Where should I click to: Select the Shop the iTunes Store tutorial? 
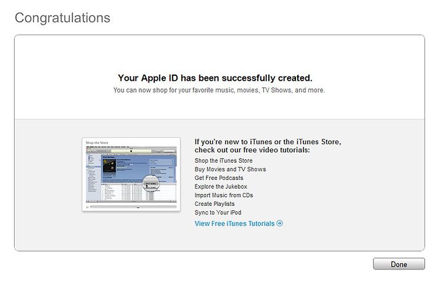click(x=223, y=160)
